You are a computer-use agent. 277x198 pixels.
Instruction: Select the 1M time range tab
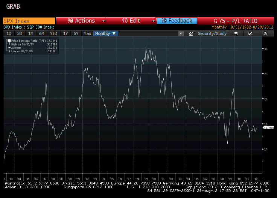click(x=31, y=33)
